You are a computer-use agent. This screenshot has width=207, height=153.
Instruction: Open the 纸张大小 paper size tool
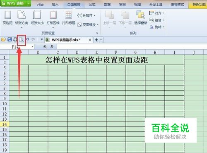[x=37, y=18]
